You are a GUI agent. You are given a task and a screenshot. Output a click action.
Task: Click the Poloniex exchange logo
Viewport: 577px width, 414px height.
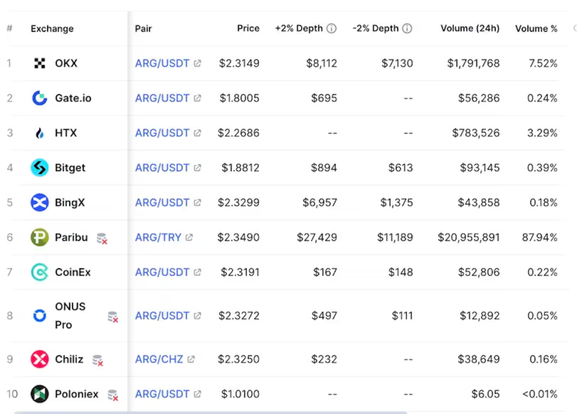tap(40, 394)
